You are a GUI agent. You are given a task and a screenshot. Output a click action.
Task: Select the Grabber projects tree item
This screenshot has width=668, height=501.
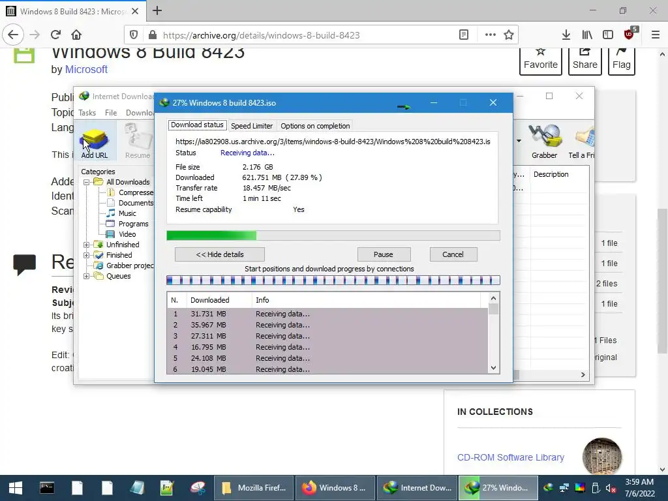[130, 266]
